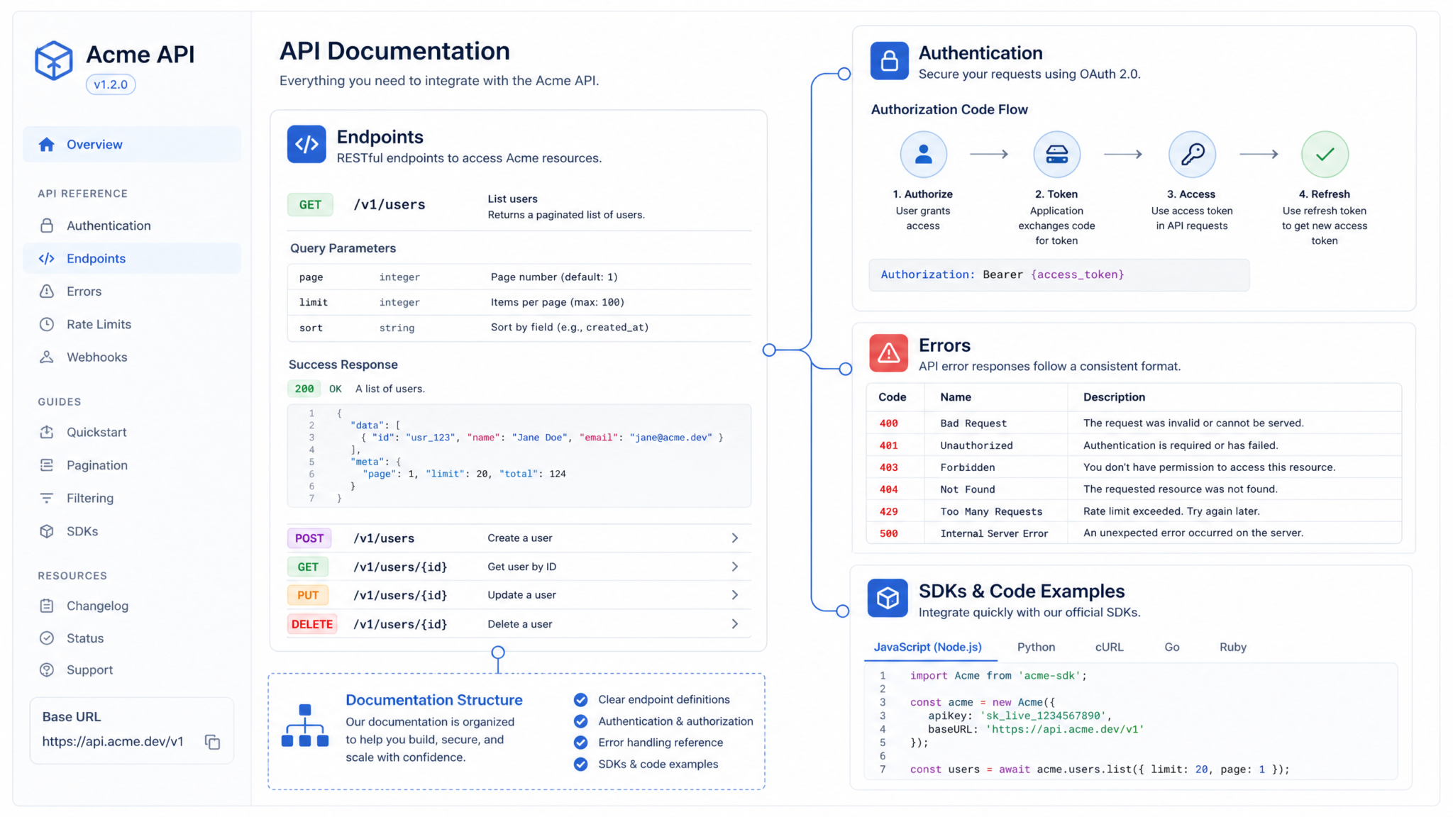The image size is (1453, 817).
Task: Click the Status check-circle icon
Action: click(47, 638)
